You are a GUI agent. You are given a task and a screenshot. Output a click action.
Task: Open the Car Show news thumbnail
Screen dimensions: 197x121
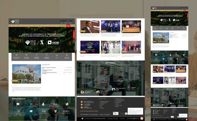tap(90, 47)
